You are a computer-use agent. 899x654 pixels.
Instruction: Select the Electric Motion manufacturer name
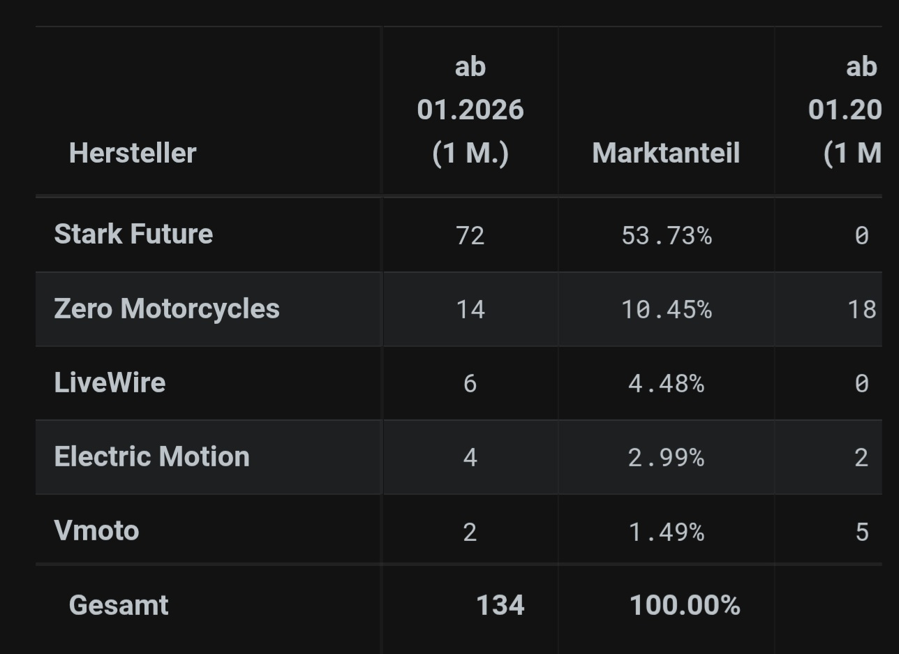151,456
